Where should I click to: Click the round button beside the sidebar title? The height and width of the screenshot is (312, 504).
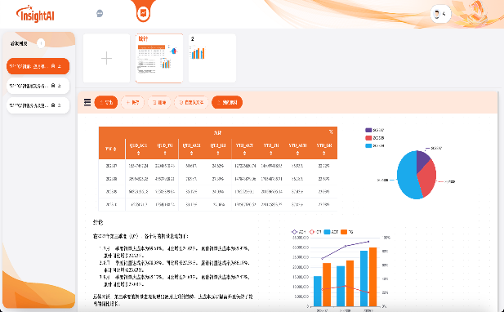click(41, 43)
